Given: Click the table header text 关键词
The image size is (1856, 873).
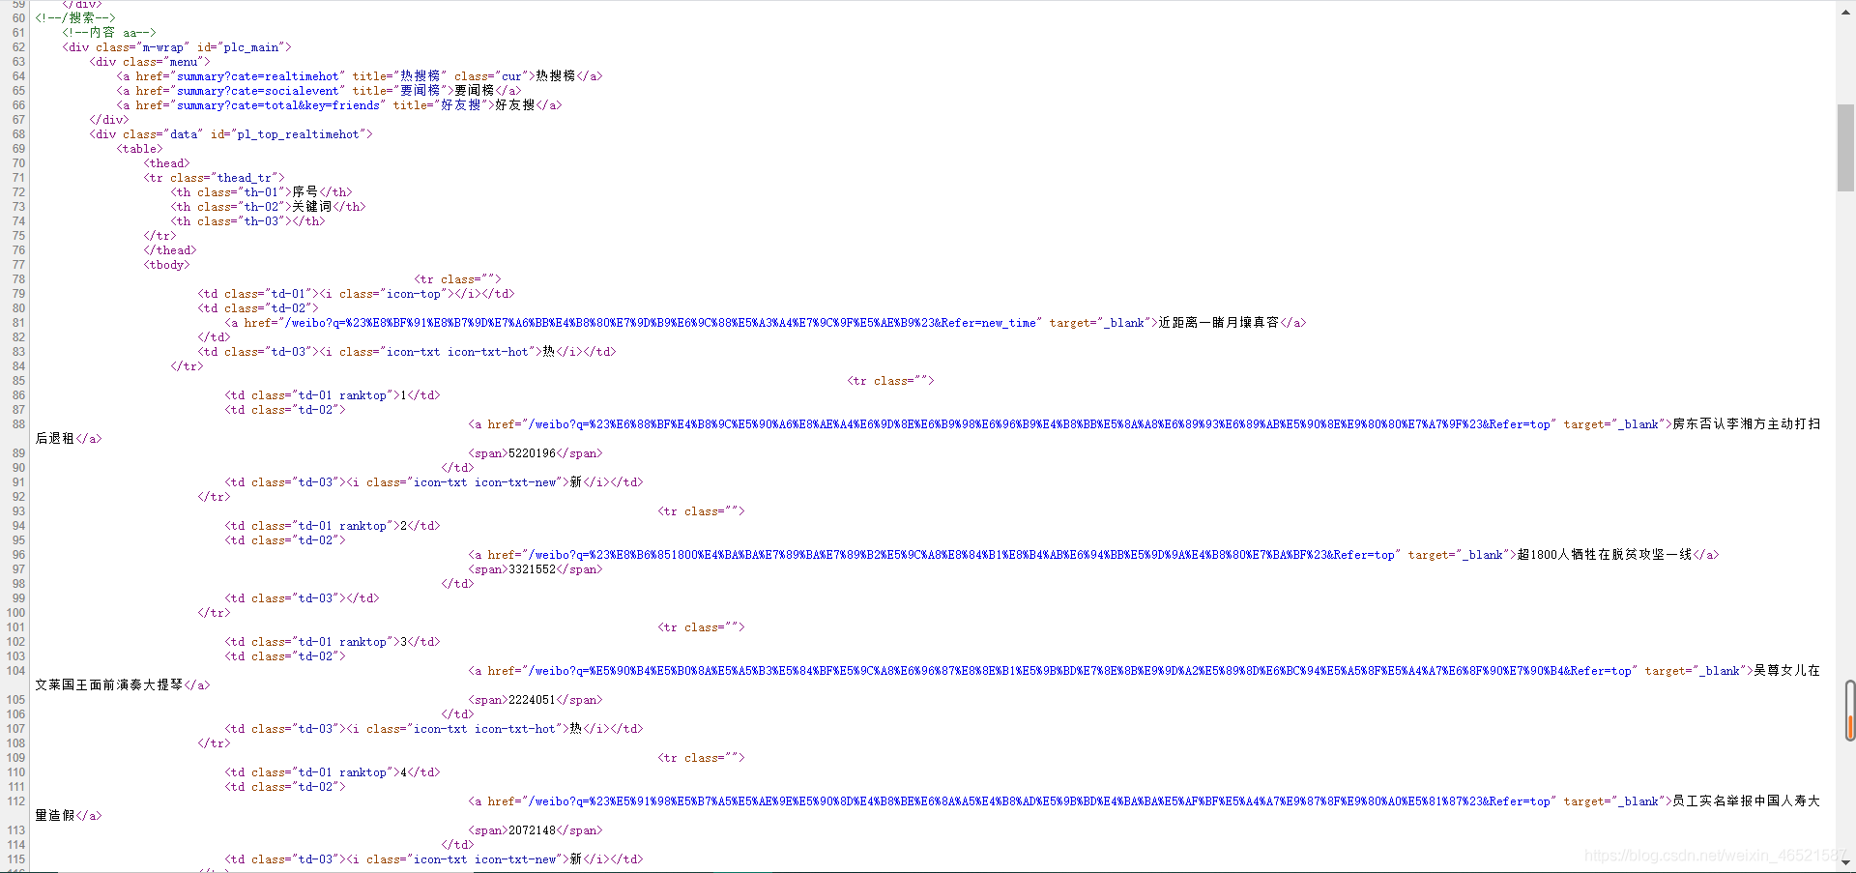Looking at the screenshot, I should pos(312,207).
